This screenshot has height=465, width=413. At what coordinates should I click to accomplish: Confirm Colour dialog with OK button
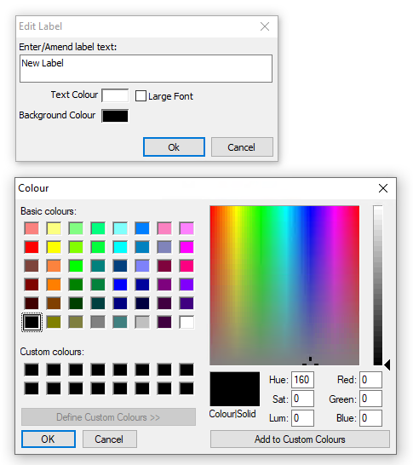click(49, 439)
